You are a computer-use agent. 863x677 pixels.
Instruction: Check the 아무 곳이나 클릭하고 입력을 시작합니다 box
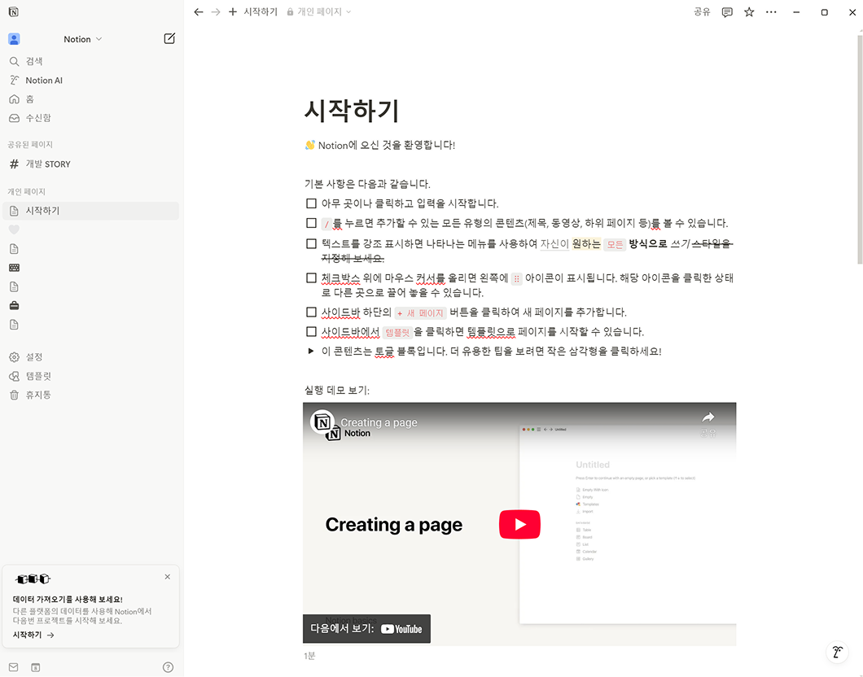click(x=312, y=203)
